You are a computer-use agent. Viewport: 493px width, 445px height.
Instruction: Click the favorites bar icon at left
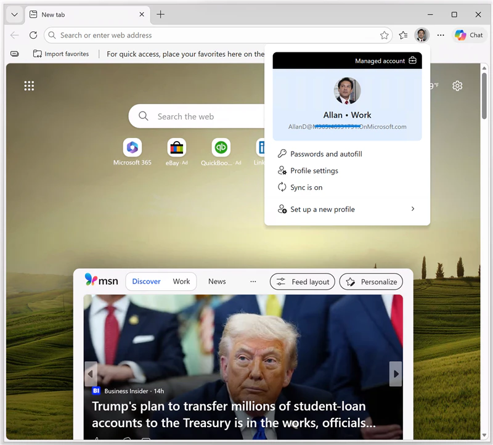[14, 54]
